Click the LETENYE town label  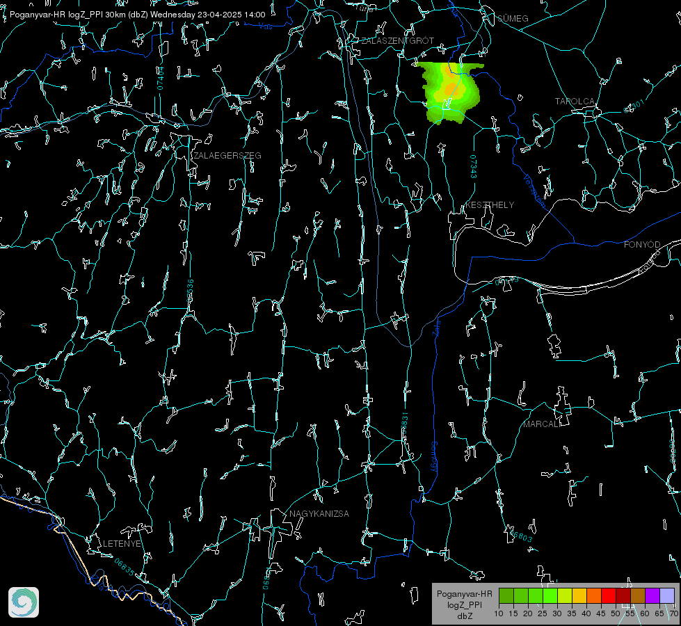coord(122,544)
